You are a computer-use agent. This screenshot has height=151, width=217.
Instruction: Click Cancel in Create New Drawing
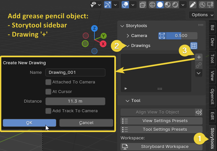tap(86, 123)
